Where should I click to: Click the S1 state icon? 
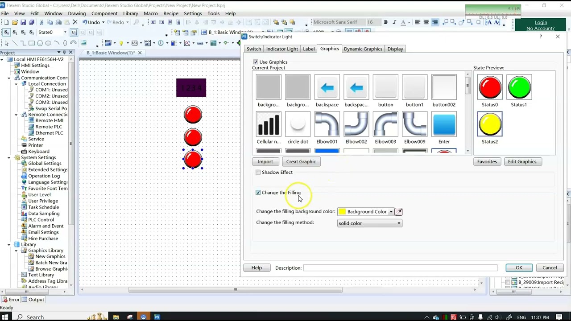tap(15, 32)
